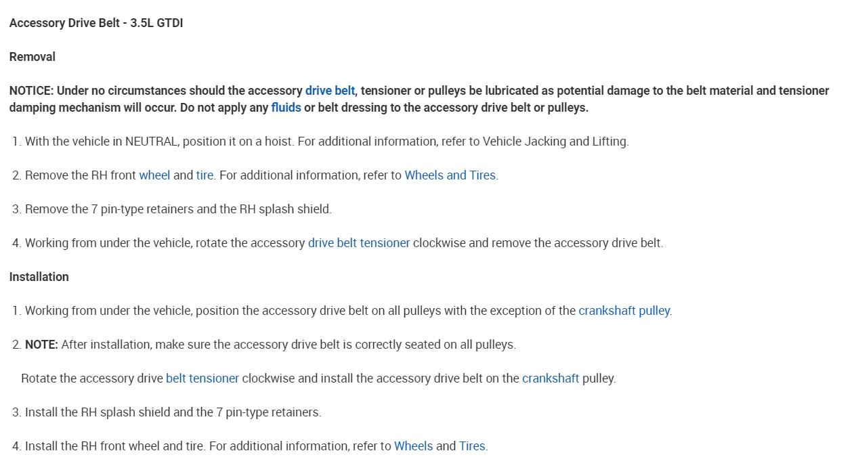Open the "drive belt" link in the notice
This screenshot has height=476, width=856.
tap(330, 91)
